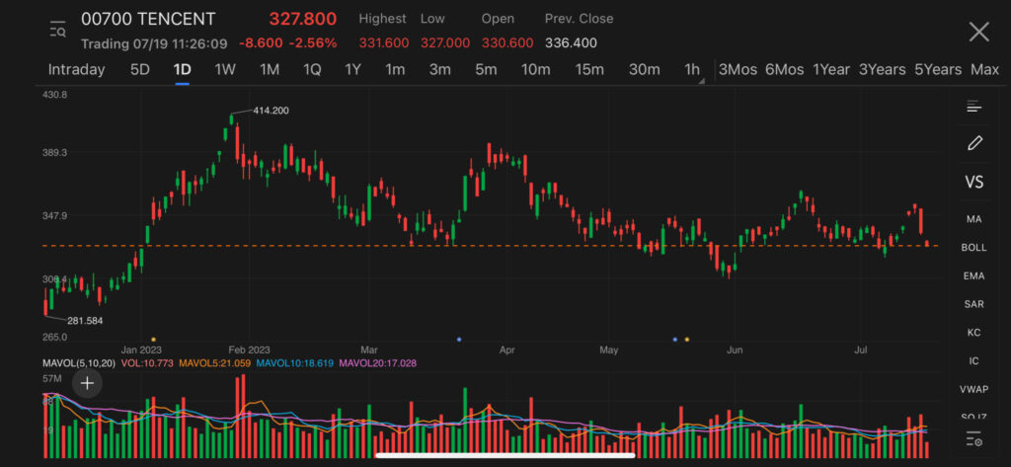Select the 1W period tab

(x=225, y=70)
